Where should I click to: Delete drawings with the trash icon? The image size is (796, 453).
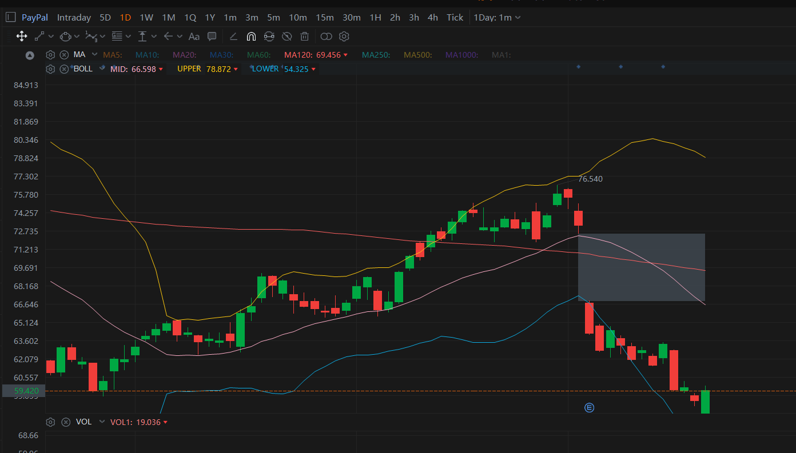pyautogui.click(x=305, y=37)
